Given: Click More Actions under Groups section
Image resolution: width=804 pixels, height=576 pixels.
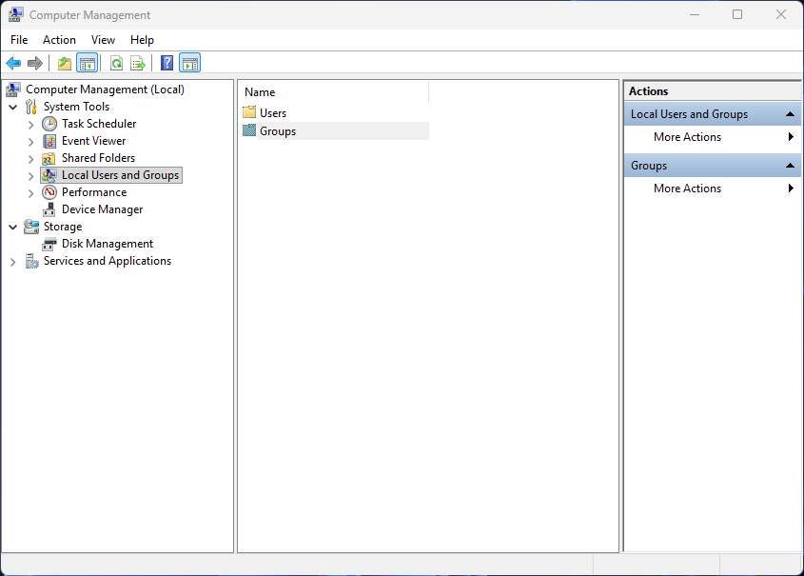Looking at the screenshot, I should [687, 189].
